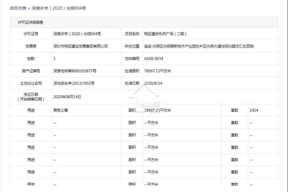Select developer 深圳市特区建设发展集团有限公司

tap(80, 46)
